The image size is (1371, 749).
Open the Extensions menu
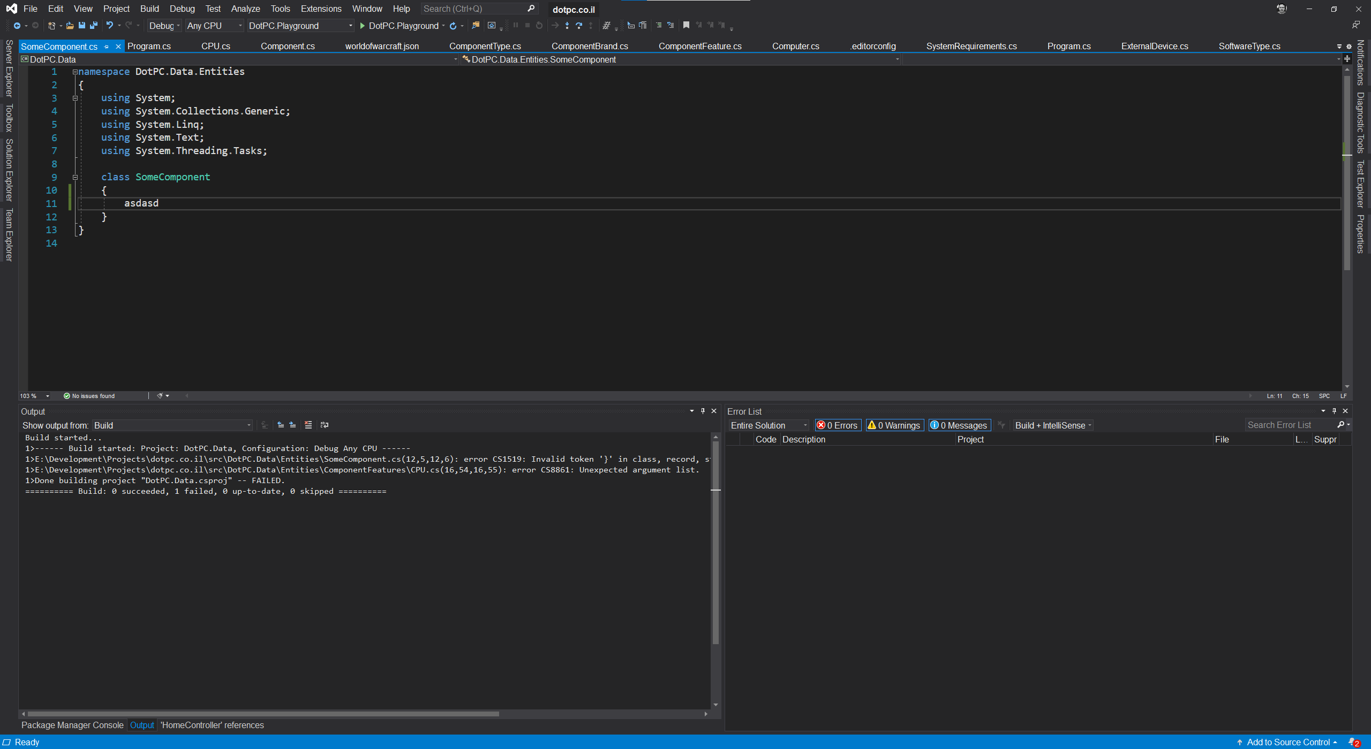321,9
